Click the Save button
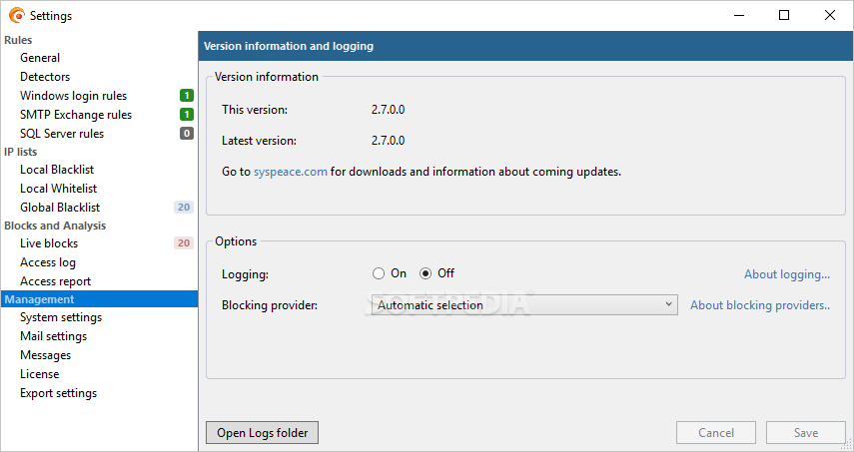Viewport: 854px width, 452px height. [x=805, y=433]
